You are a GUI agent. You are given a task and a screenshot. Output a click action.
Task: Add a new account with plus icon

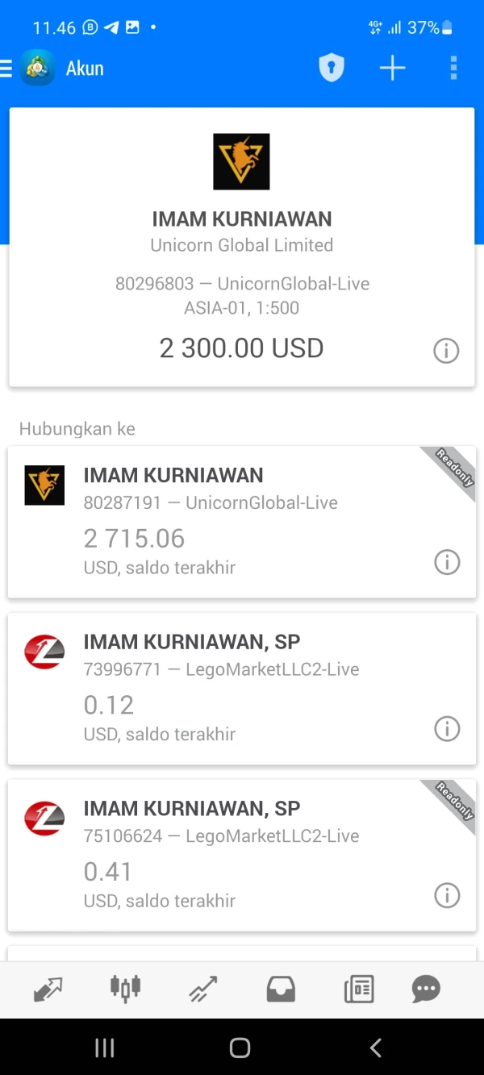392,69
